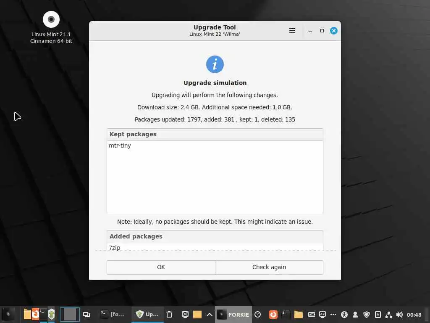The image size is (430, 323).
Task: Click the Added packages column header
Action: tap(215, 236)
